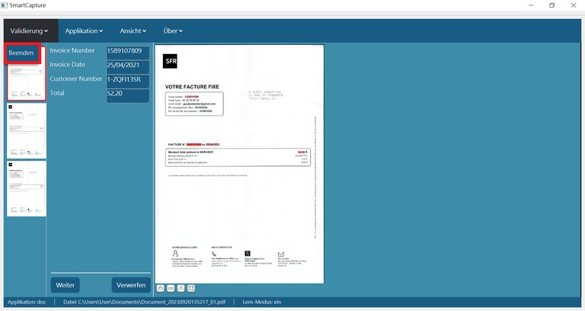Click the 'Invoice Date' label
The image size is (585, 311).
click(68, 65)
